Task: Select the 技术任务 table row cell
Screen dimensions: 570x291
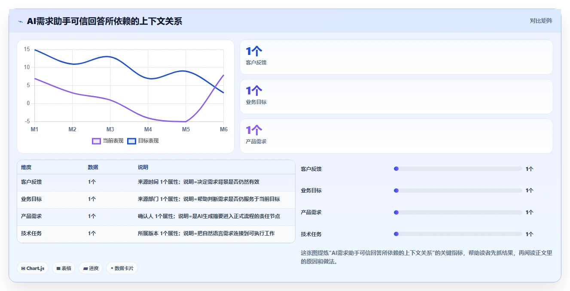Action: pos(31,233)
